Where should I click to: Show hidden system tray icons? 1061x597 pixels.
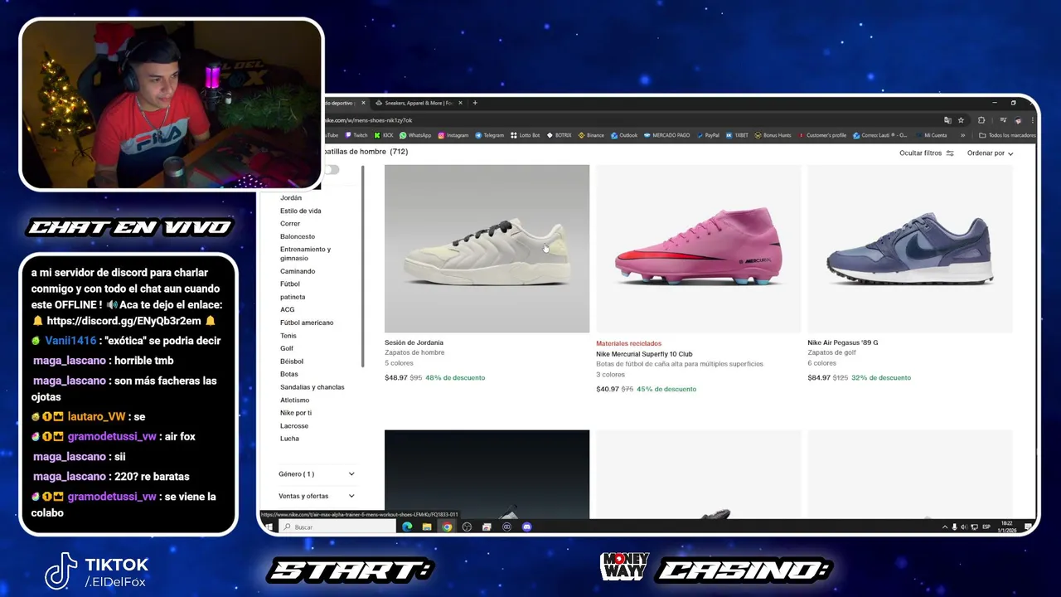945,527
